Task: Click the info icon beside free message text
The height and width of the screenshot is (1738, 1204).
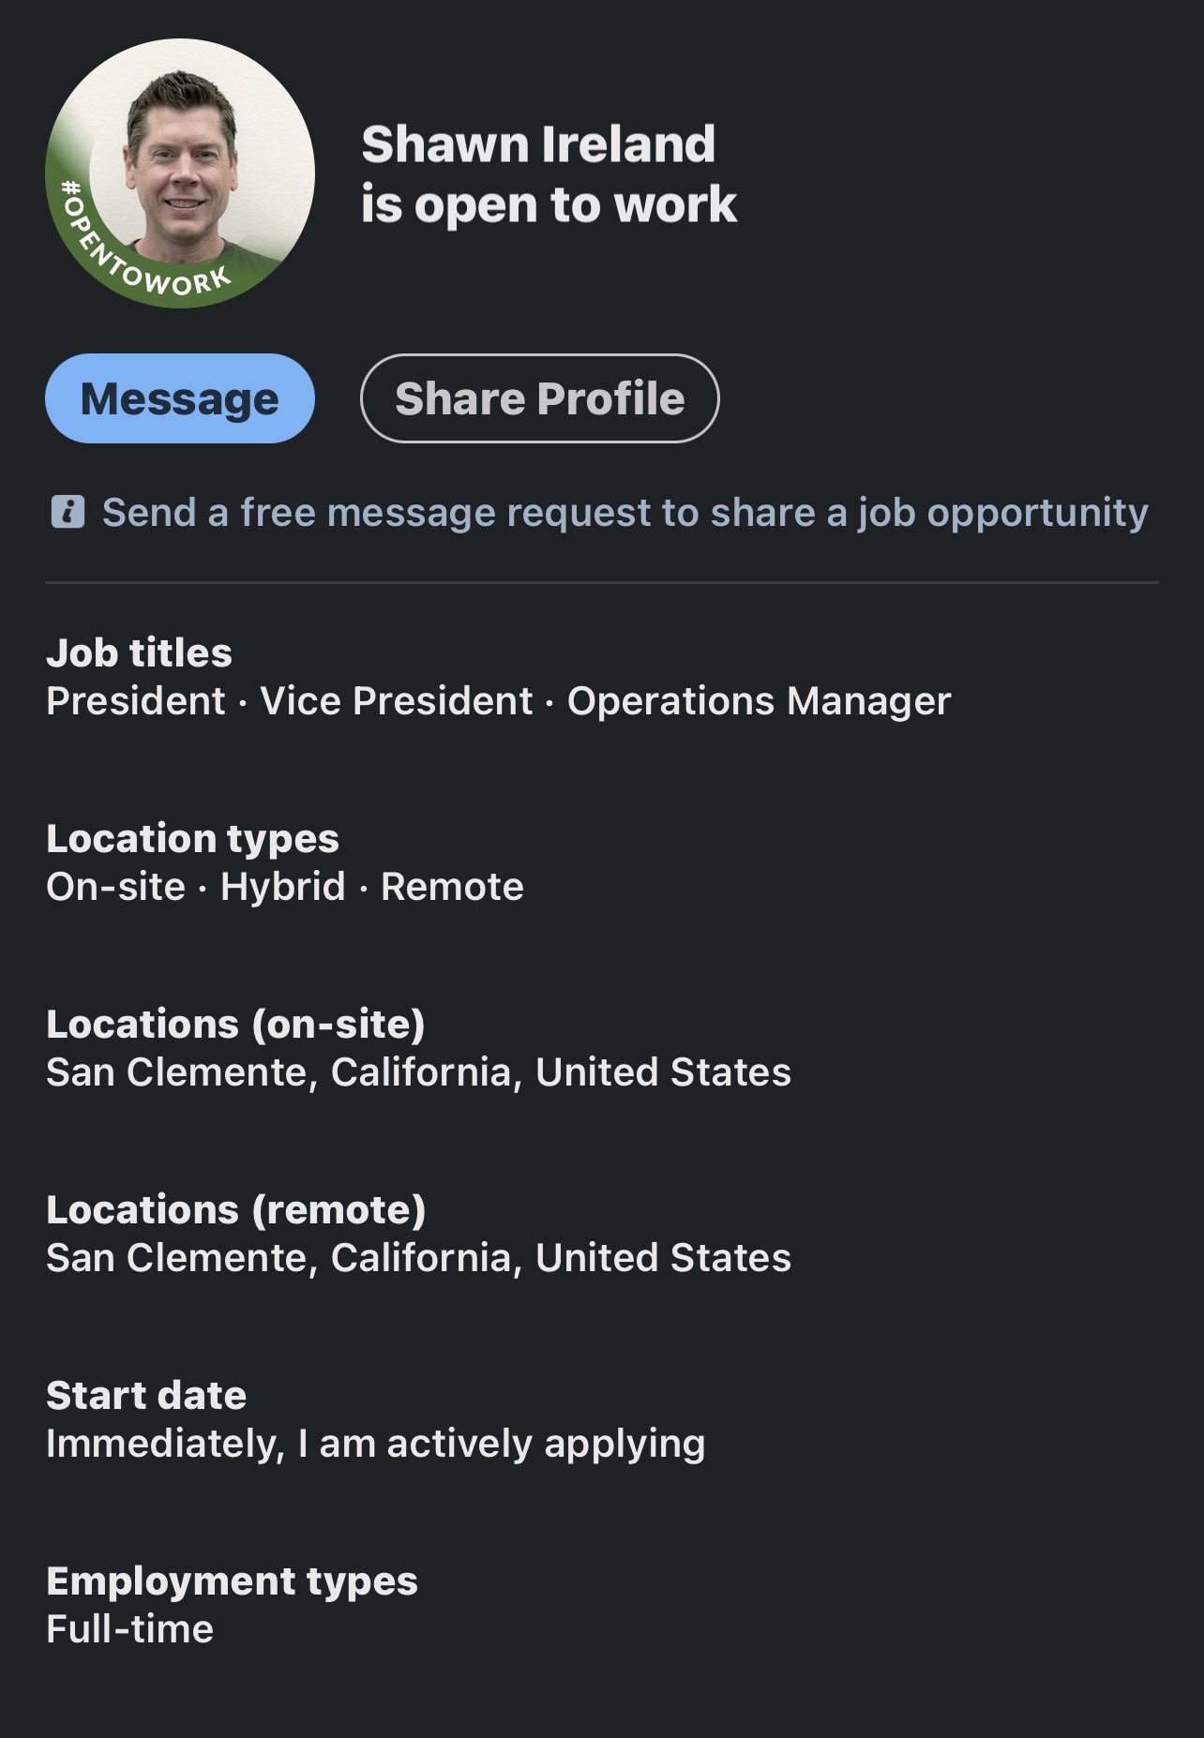Action: (x=68, y=513)
